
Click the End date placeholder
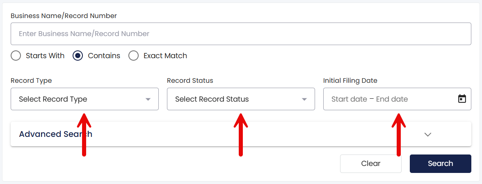click(392, 99)
